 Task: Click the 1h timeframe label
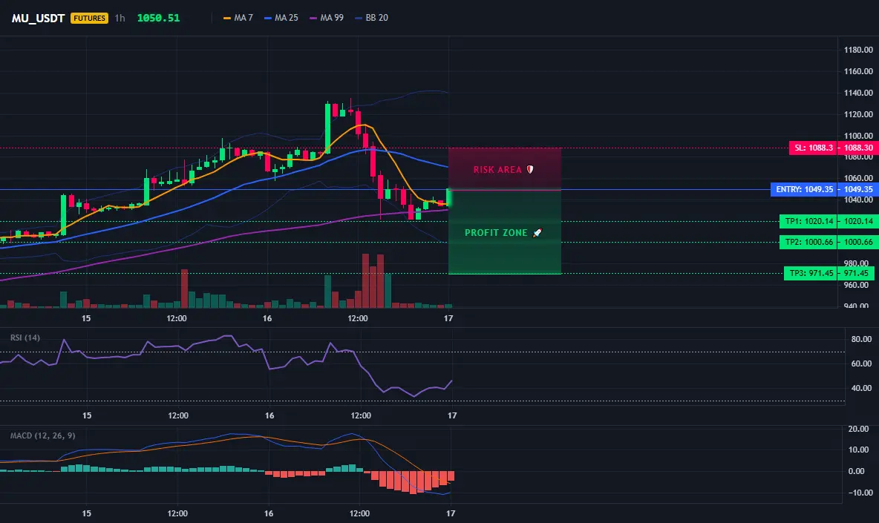click(120, 18)
